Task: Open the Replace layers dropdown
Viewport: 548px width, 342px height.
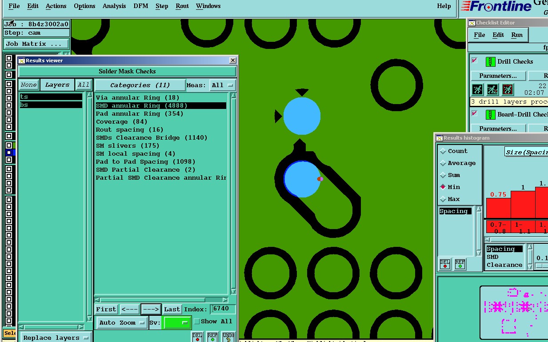Action: point(56,338)
